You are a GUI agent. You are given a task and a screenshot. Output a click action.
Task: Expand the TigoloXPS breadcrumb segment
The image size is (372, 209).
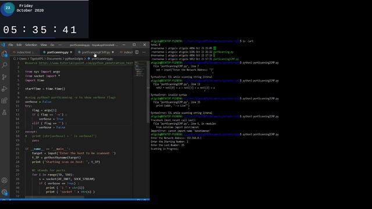tap(37, 59)
